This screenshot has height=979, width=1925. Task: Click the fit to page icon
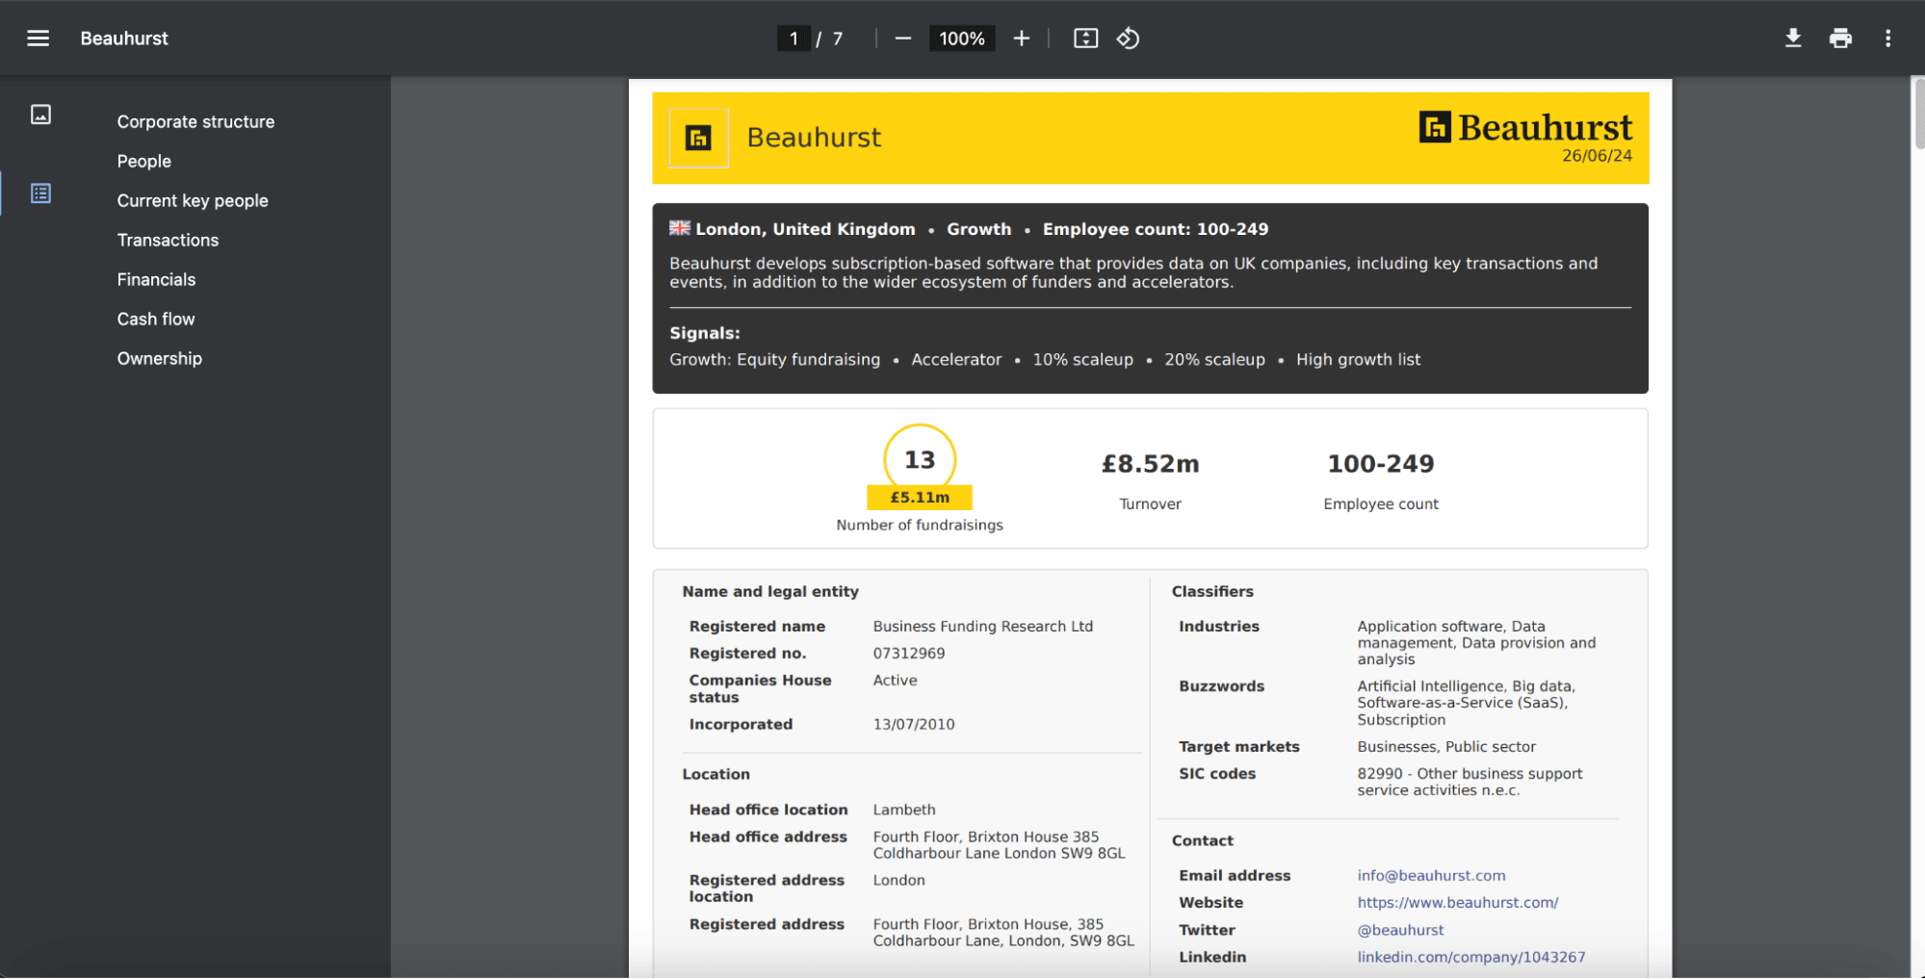(x=1085, y=39)
